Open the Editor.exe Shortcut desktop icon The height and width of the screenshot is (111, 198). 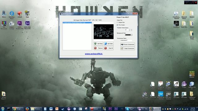point(168,96)
